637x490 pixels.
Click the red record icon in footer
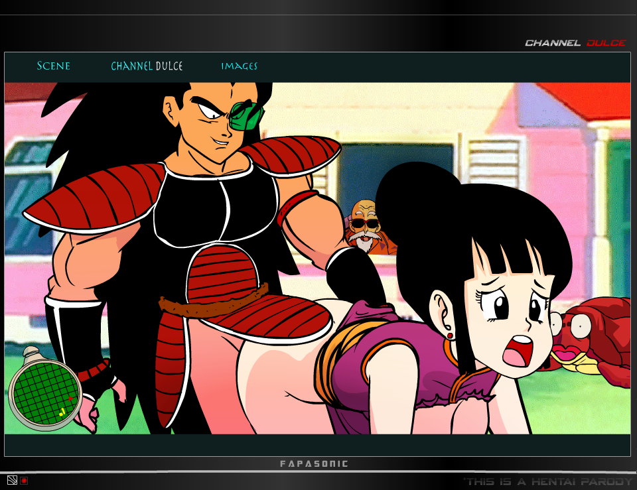pyautogui.click(x=24, y=481)
